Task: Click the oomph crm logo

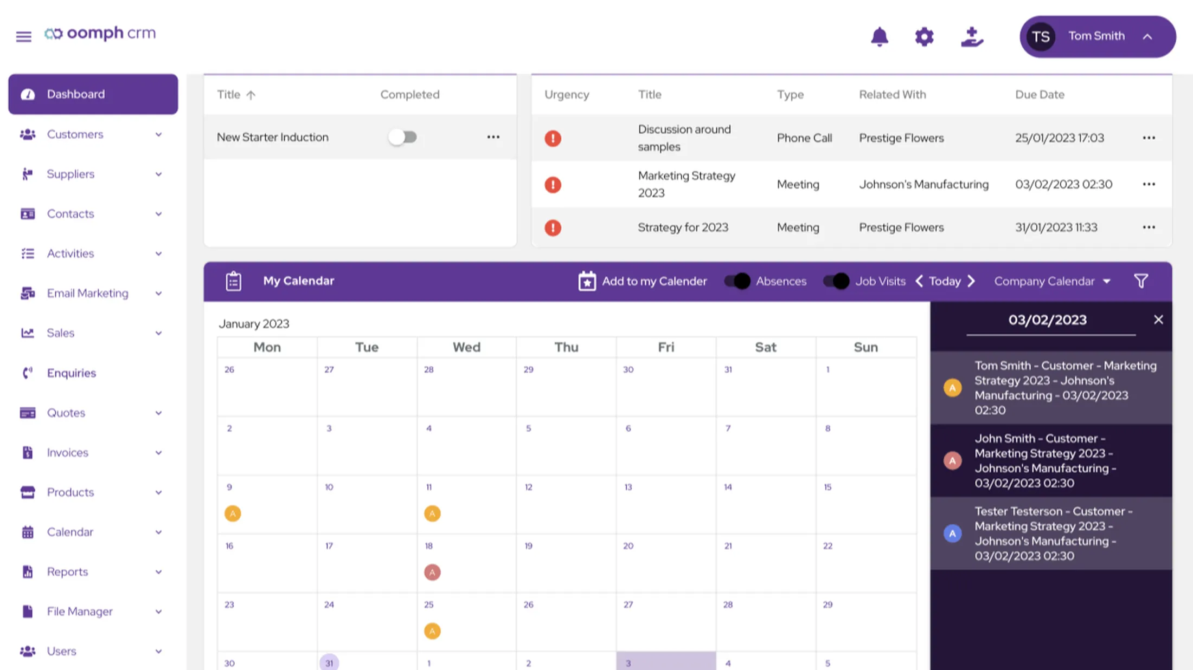Action: coord(100,34)
